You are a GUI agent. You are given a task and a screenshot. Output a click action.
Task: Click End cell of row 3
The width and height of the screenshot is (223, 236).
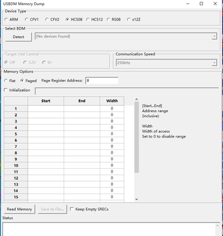pyautogui.click(x=82, y=121)
